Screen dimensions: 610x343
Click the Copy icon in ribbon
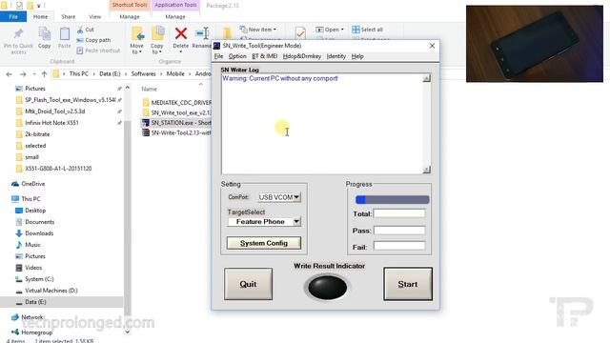click(x=45, y=34)
